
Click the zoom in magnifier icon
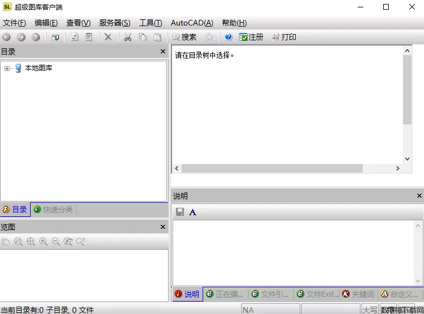tap(43, 241)
